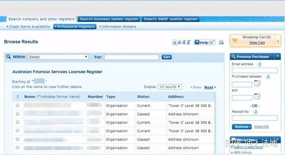
Task: Click into the For search text field
Action: pyautogui.click(x=131, y=57)
